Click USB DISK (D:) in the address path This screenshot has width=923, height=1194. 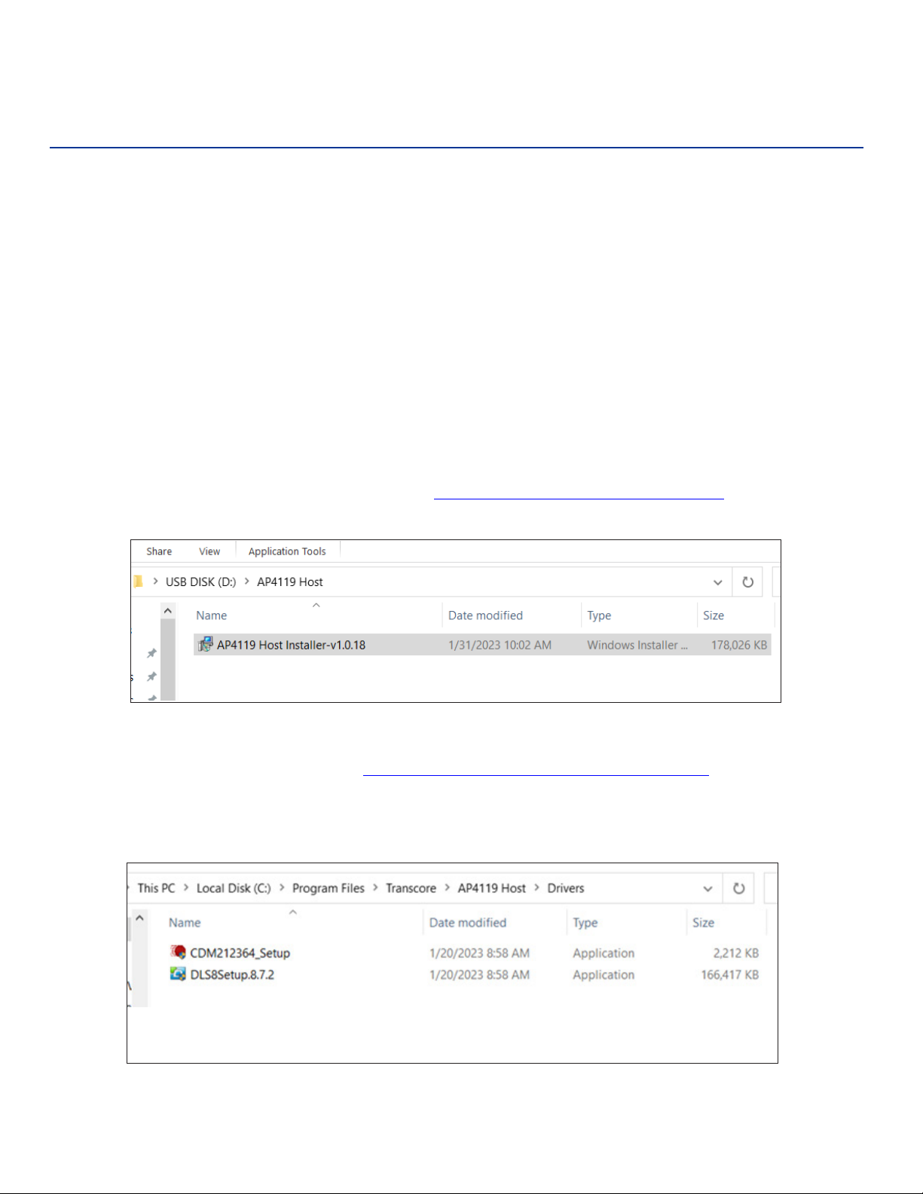(x=200, y=582)
